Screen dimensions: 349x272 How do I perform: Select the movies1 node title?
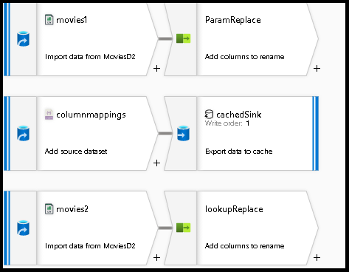coord(72,20)
